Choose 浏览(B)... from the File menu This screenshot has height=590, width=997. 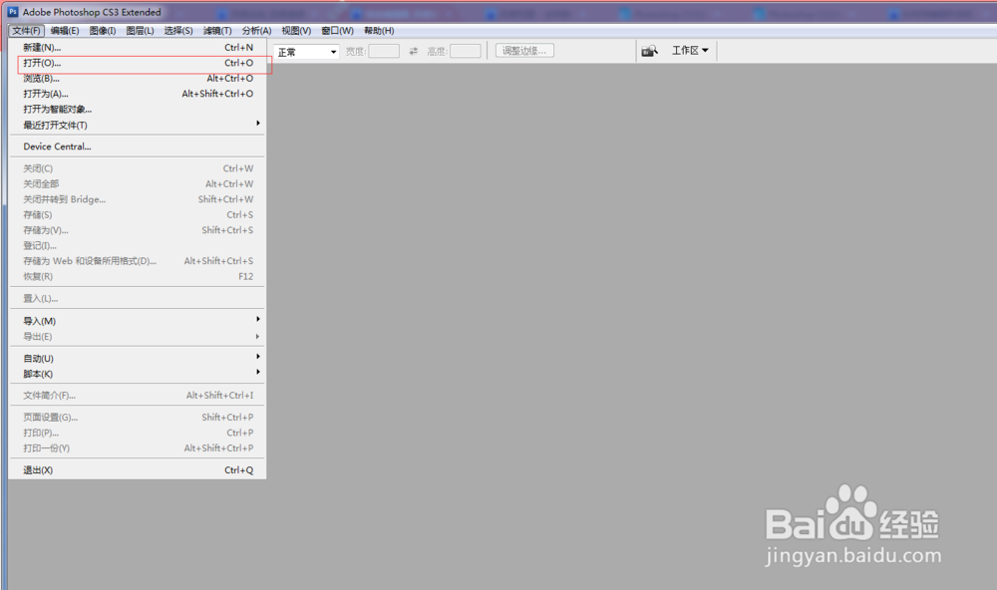pos(138,78)
